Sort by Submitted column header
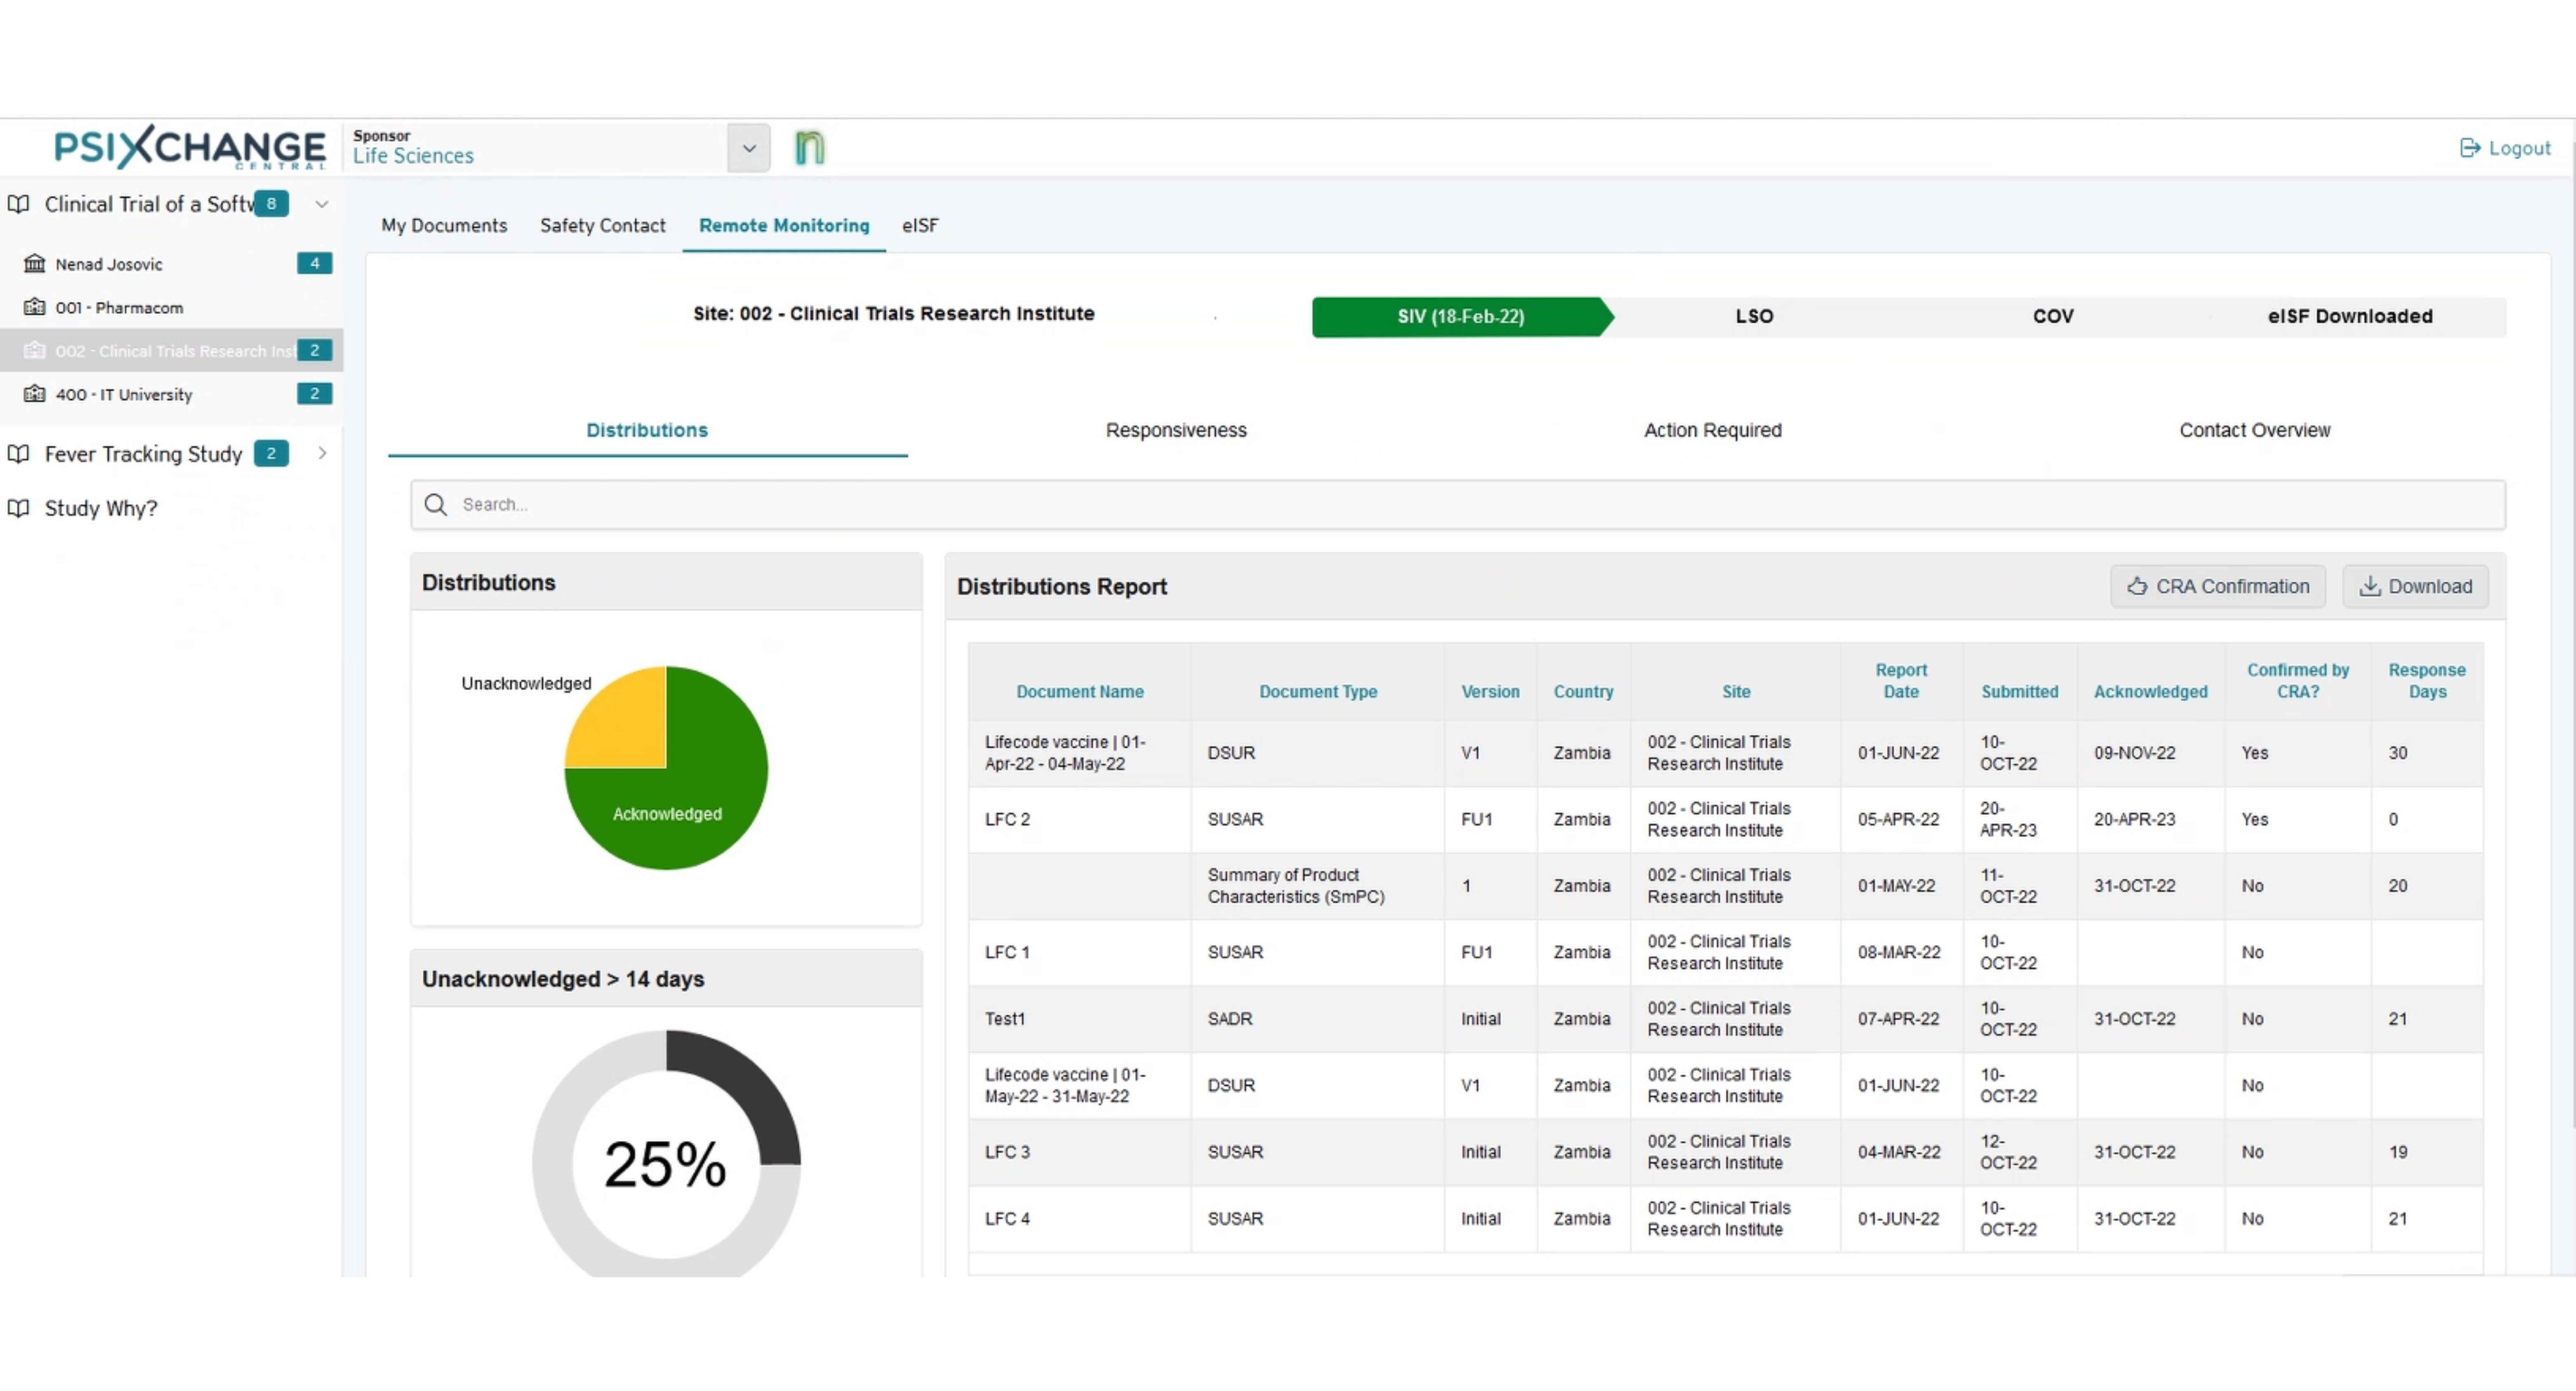Image resolution: width=2576 pixels, height=1391 pixels. [2020, 692]
